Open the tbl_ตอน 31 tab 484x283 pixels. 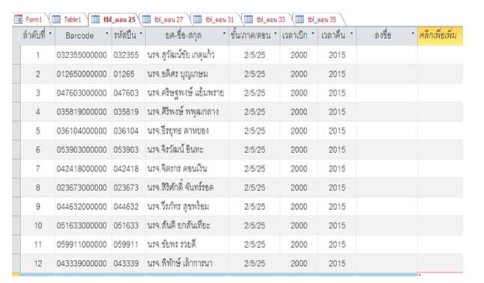pyautogui.click(x=216, y=19)
